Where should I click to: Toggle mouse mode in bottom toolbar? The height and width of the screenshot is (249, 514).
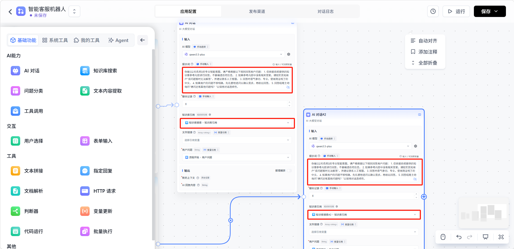pyautogui.click(x=443, y=237)
